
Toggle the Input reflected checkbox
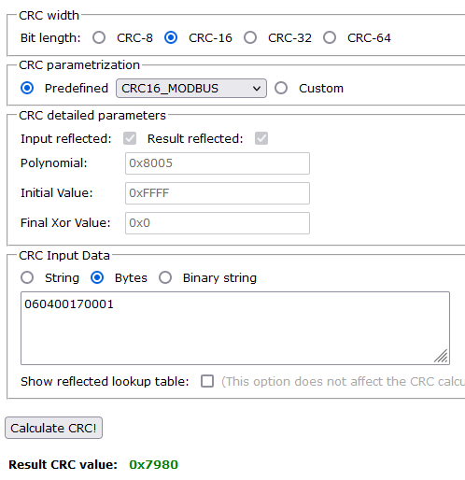tap(130, 138)
